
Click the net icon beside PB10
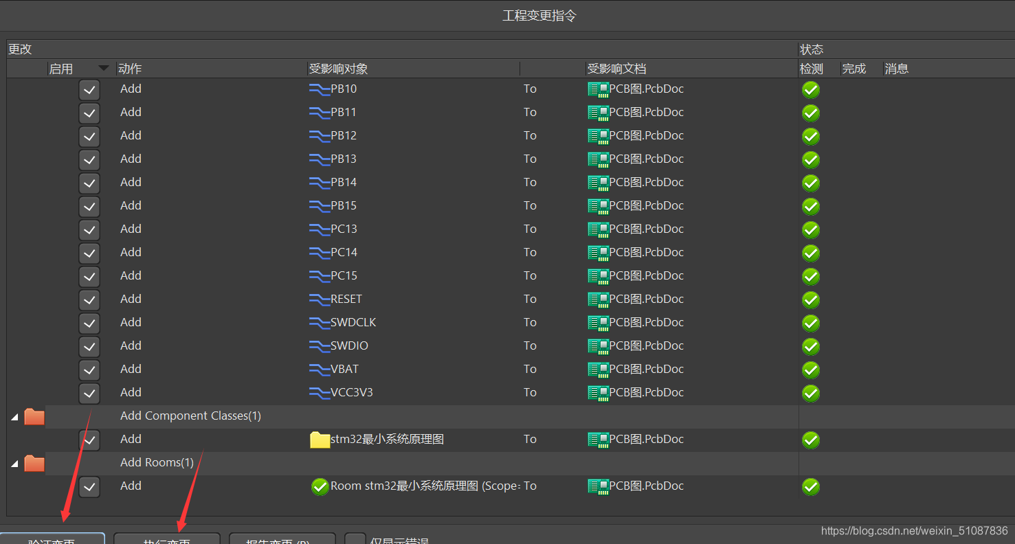click(320, 89)
